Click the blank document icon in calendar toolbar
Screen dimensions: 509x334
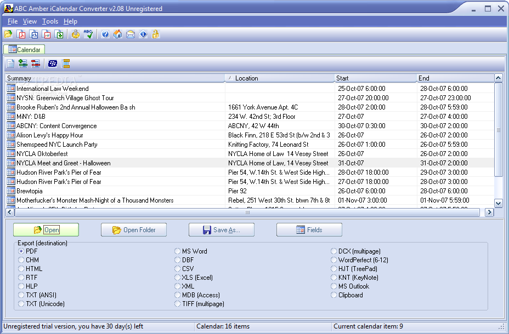(x=11, y=64)
